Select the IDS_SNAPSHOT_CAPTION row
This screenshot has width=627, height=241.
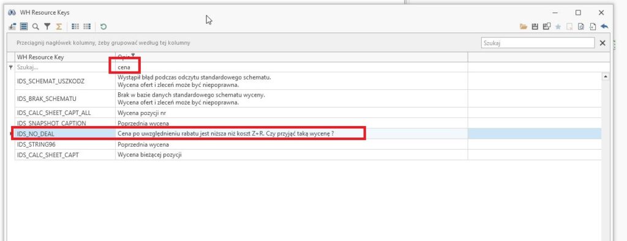click(308, 123)
